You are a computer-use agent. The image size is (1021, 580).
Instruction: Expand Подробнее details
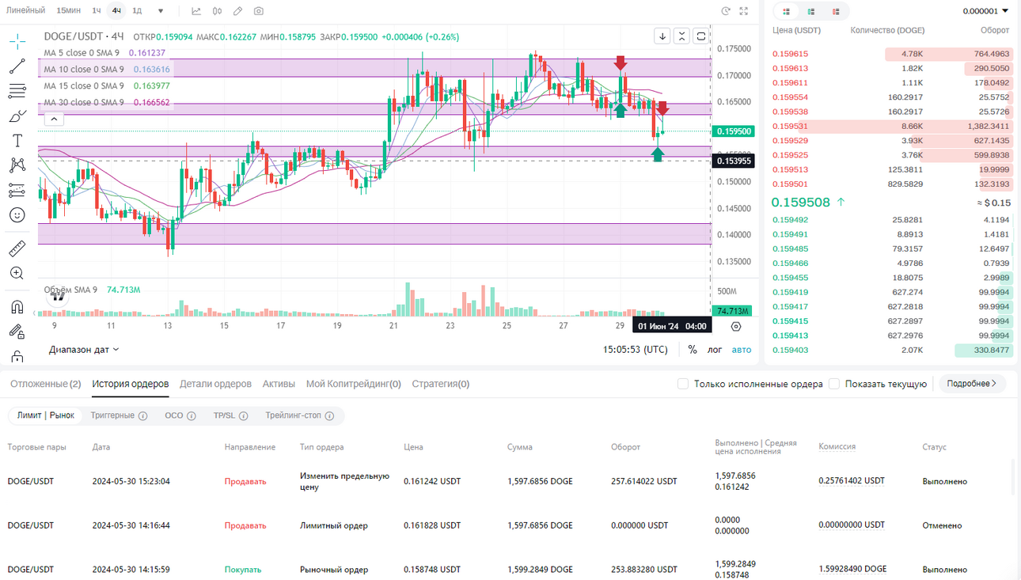click(x=972, y=384)
